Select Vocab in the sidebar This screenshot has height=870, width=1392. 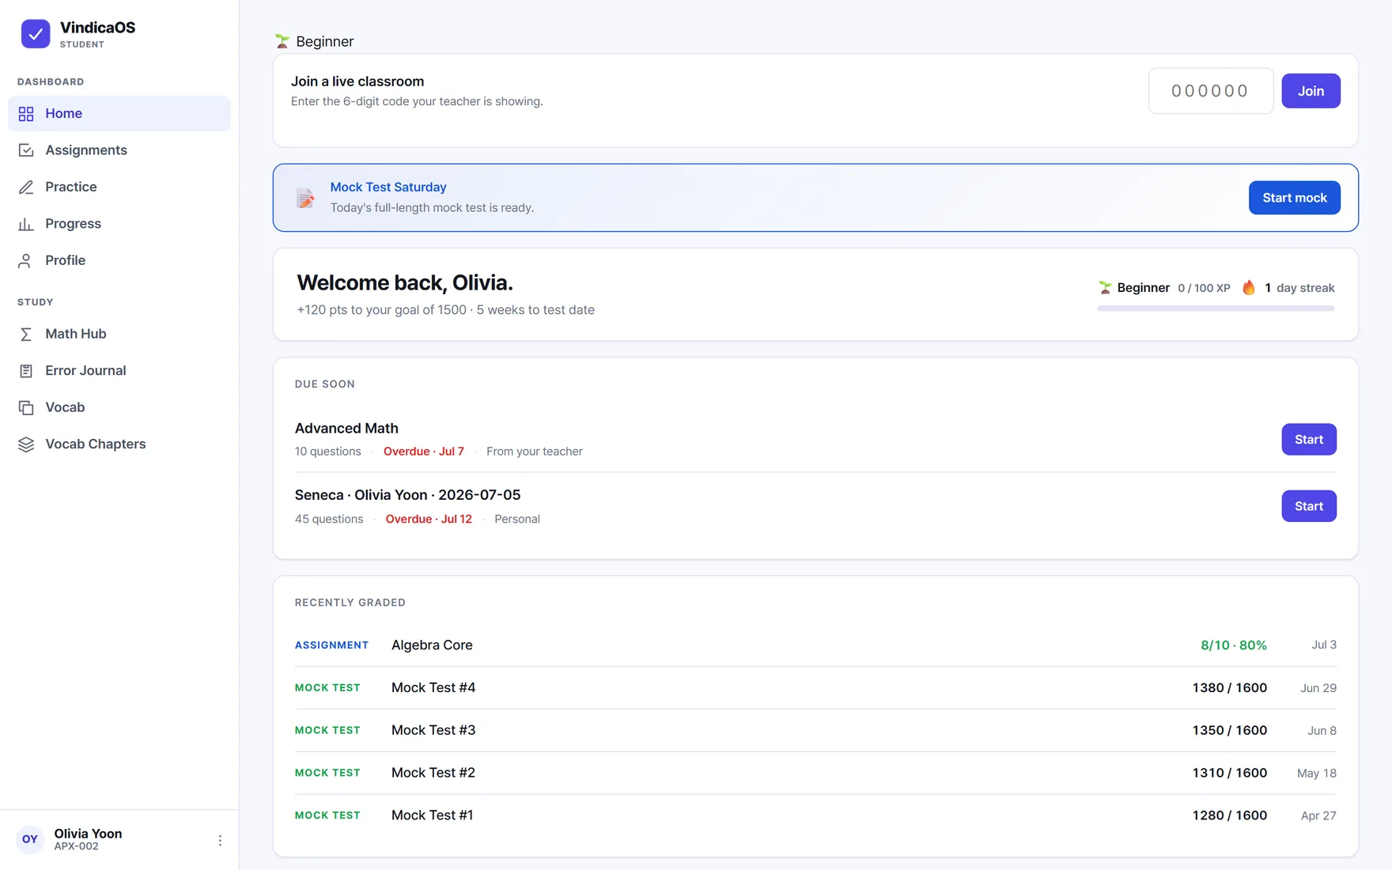(x=119, y=408)
